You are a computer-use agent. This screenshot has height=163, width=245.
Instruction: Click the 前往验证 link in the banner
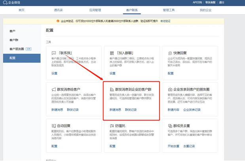165,21
